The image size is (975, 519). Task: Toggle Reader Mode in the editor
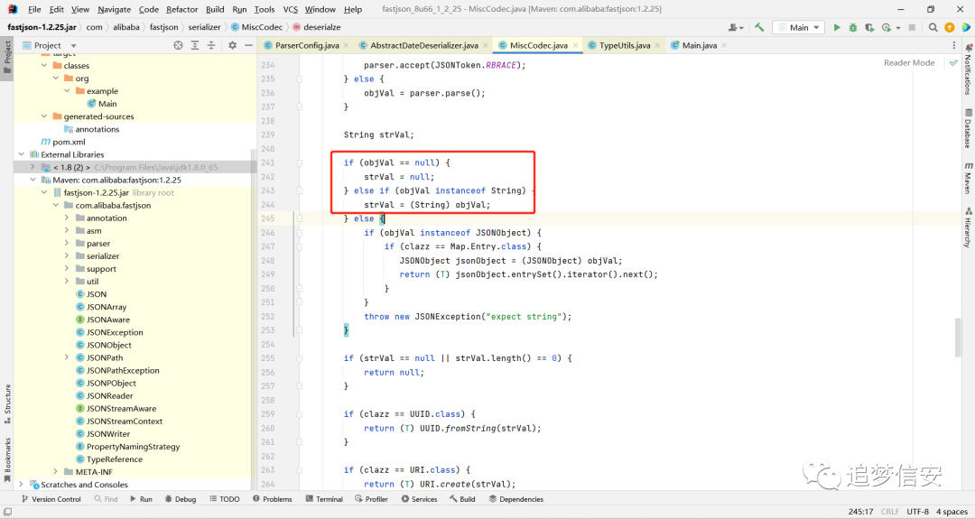pos(909,63)
